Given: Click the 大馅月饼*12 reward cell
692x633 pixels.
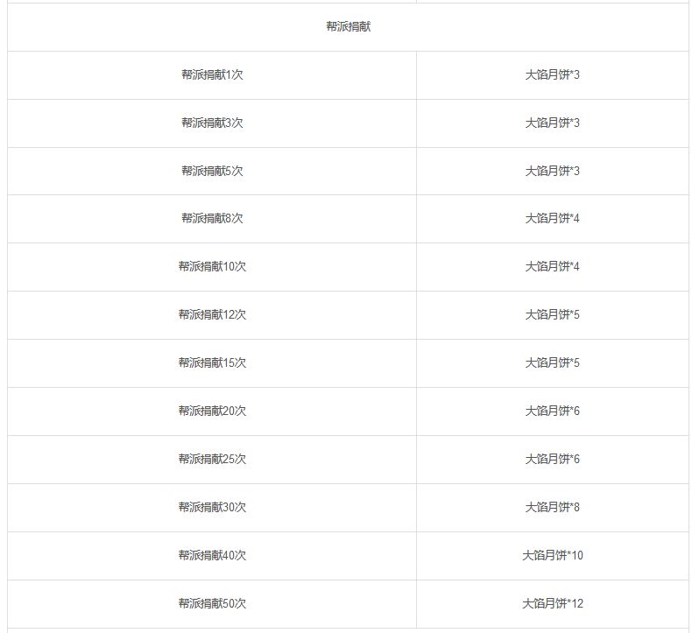Looking at the screenshot, I should [553, 603].
